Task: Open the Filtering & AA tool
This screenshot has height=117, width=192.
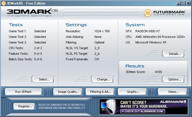Action: (x=100, y=92)
